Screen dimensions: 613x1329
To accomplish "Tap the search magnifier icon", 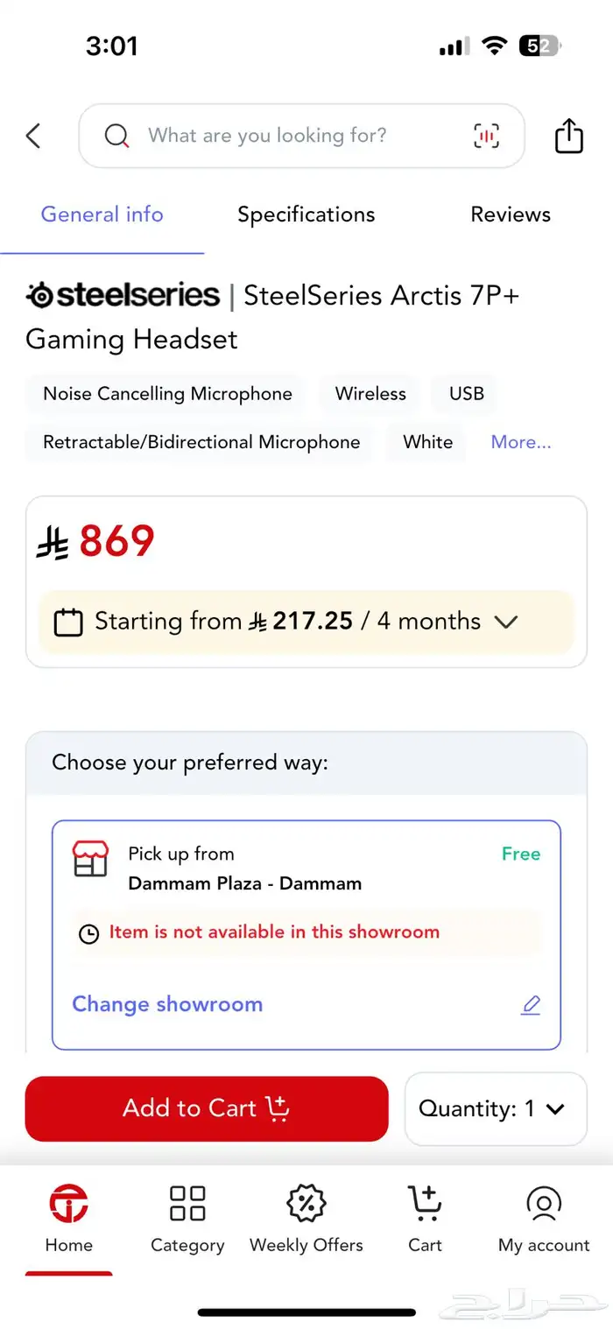I will click(116, 136).
